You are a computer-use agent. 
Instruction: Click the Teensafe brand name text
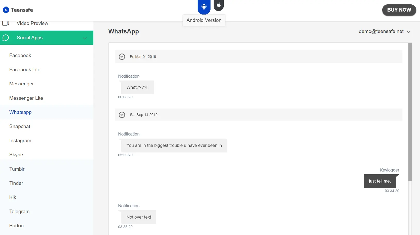pos(22,10)
